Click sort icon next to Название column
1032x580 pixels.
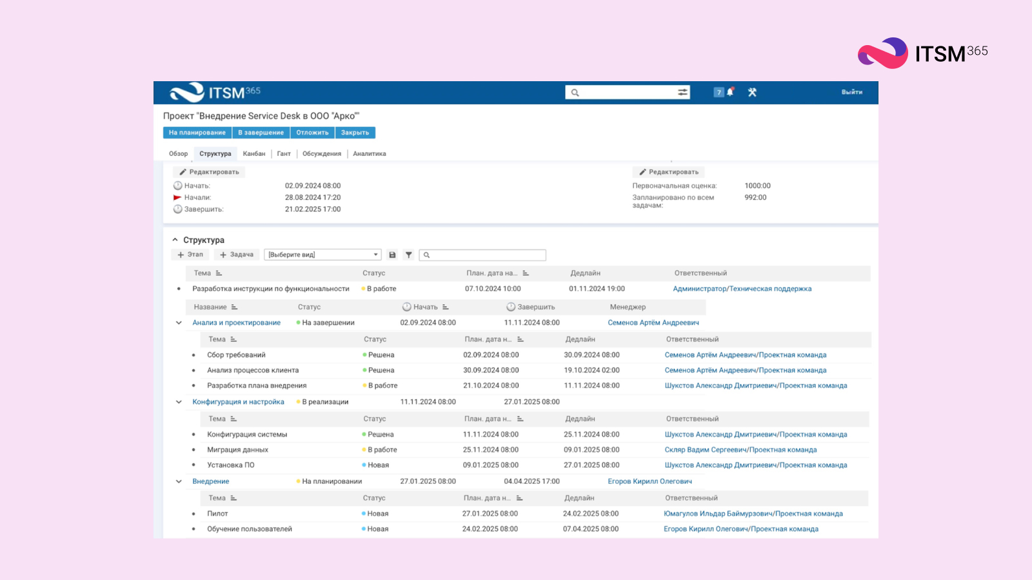pyautogui.click(x=234, y=307)
